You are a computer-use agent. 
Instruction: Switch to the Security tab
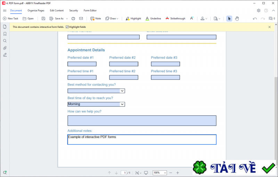pos(74,10)
